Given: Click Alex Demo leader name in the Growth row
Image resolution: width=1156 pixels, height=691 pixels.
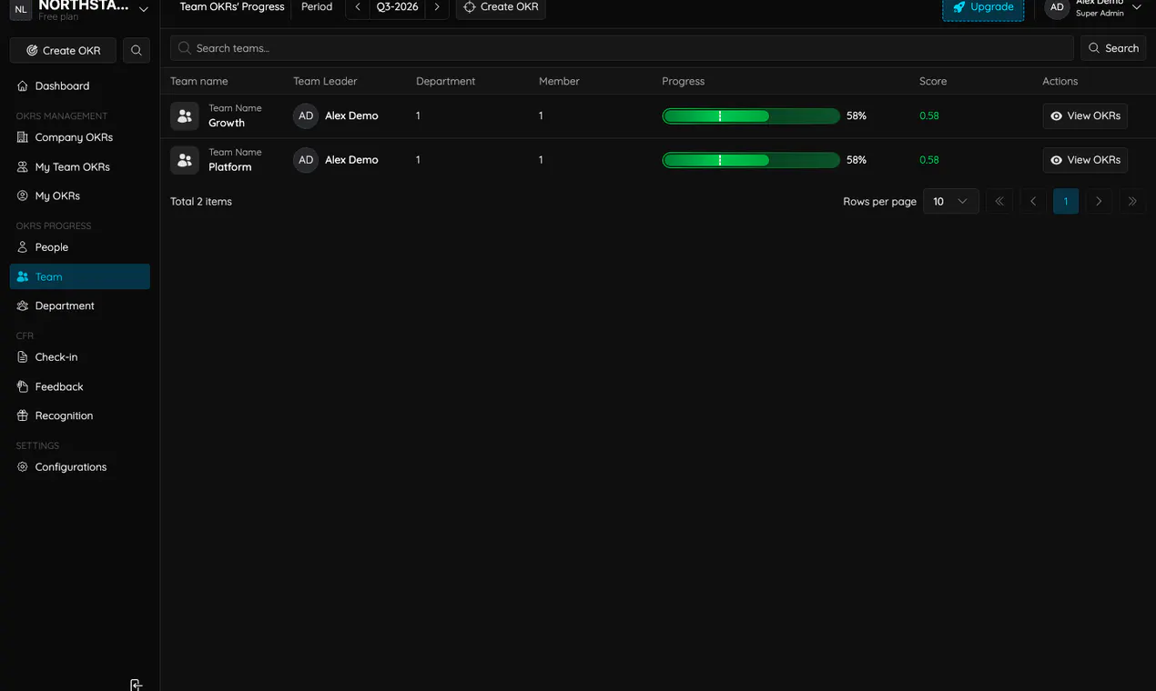Looking at the screenshot, I should tap(351, 116).
